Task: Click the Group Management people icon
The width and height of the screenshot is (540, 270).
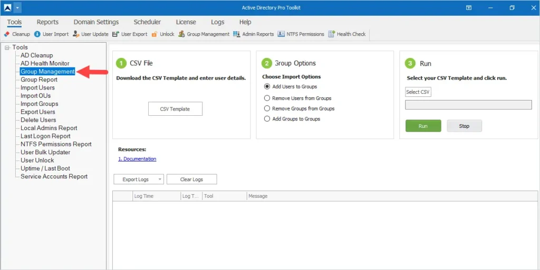Action: point(181,34)
